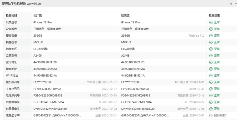Screen dimensions: 237x120
Task: Click the green check icon for 主板序列号 row
Action: (211, 89)
